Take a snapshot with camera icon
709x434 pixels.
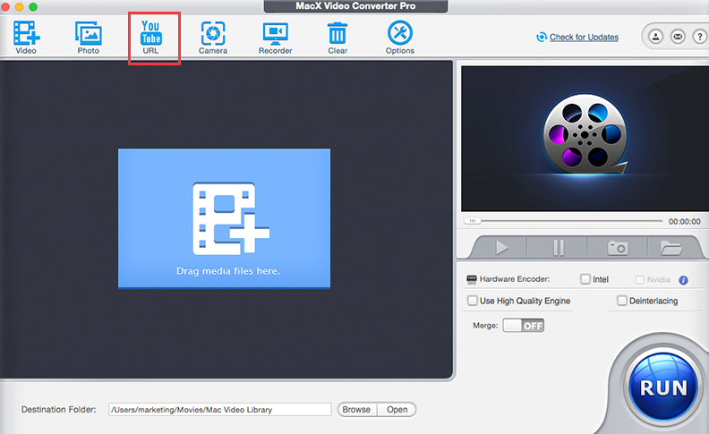click(x=617, y=248)
